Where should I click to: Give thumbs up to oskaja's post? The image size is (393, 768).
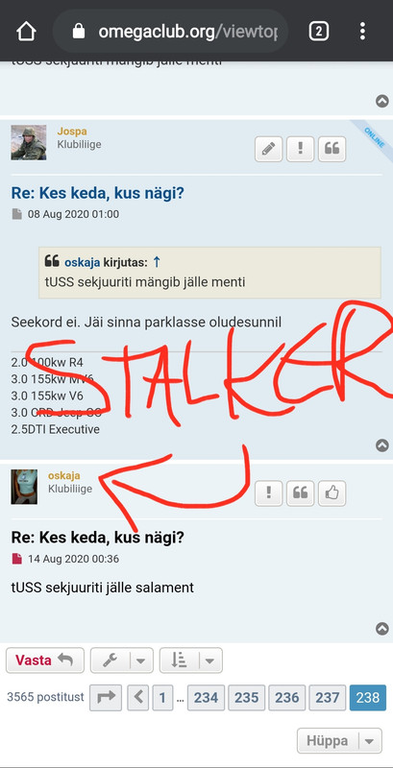click(x=332, y=493)
